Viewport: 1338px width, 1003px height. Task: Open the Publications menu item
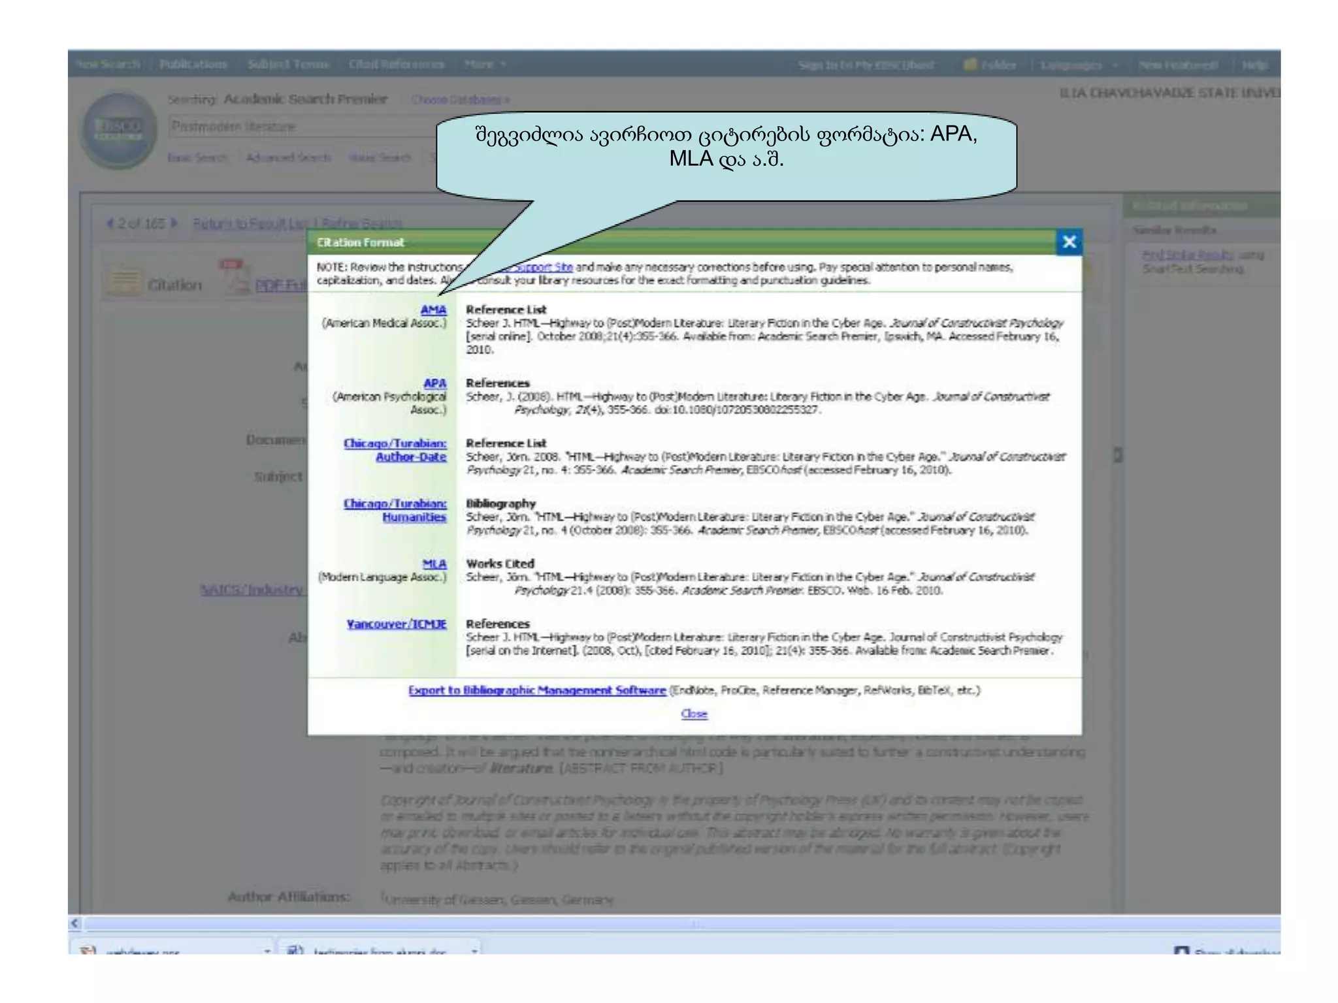pyautogui.click(x=193, y=64)
